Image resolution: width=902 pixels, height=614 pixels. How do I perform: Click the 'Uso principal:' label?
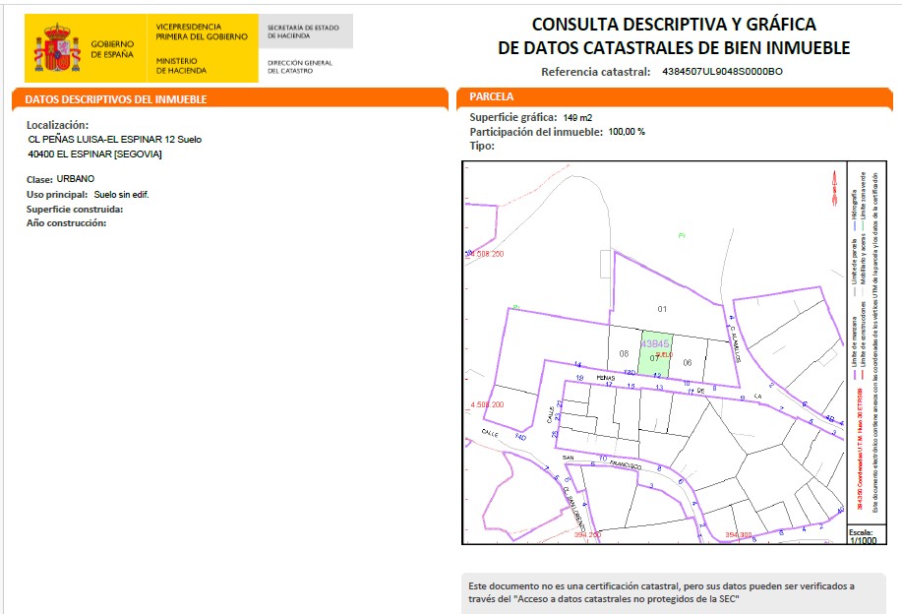[57, 195]
